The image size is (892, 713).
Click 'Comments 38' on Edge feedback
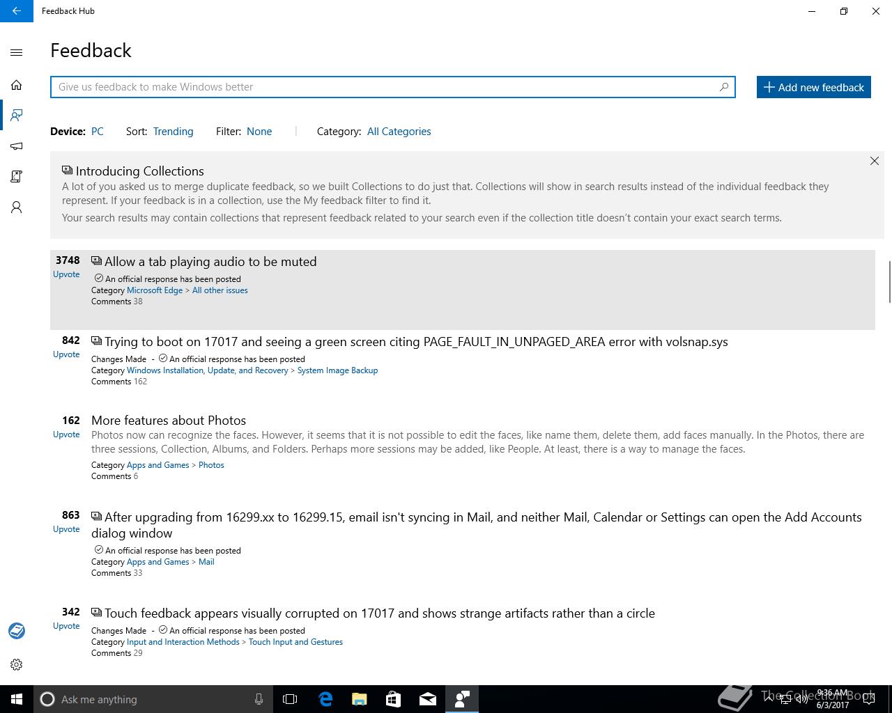pyautogui.click(x=116, y=301)
